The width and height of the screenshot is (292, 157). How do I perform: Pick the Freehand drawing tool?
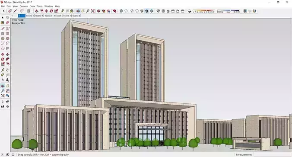pos(8,29)
